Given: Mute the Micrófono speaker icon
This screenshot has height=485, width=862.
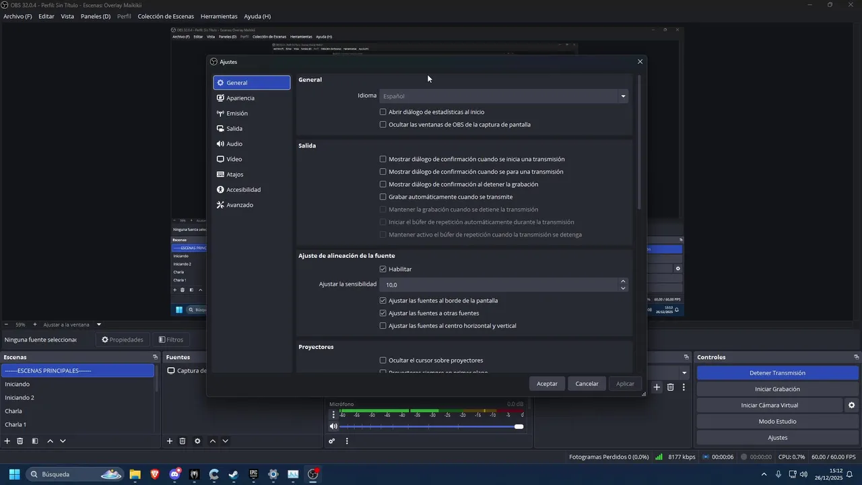Looking at the screenshot, I should pos(333,426).
